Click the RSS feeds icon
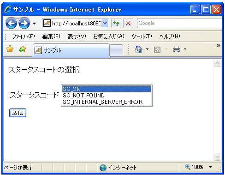Viewport: 225px width, 175px height. point(157,50)
